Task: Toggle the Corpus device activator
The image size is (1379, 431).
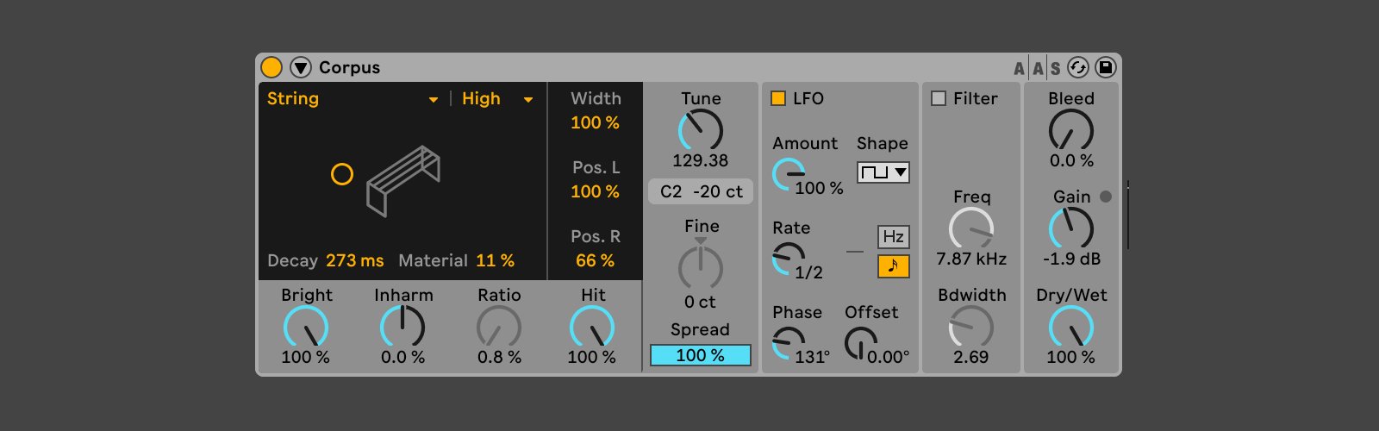Action: [271, 67]
